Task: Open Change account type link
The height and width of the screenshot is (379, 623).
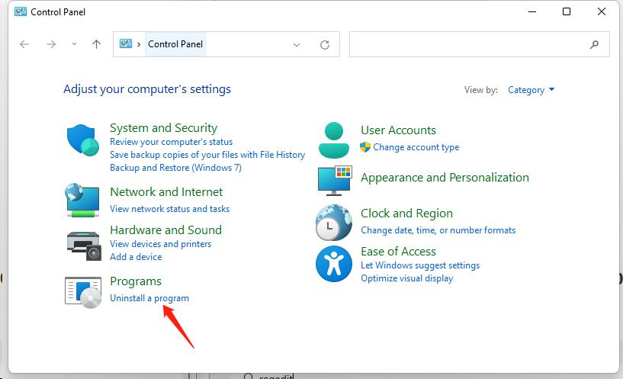Action: click(416, 147)
